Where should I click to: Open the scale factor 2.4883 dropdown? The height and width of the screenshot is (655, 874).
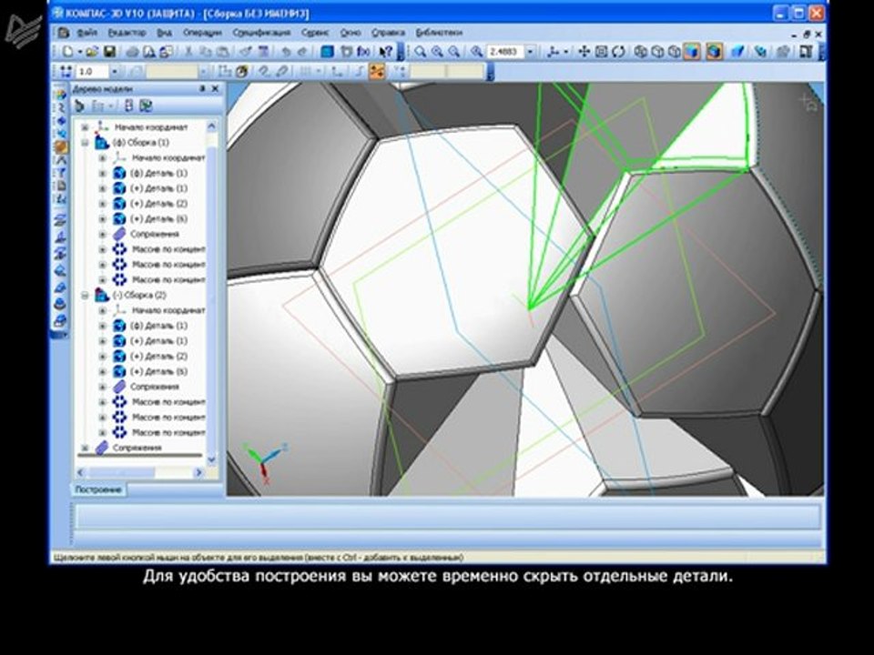click(530, 52)
